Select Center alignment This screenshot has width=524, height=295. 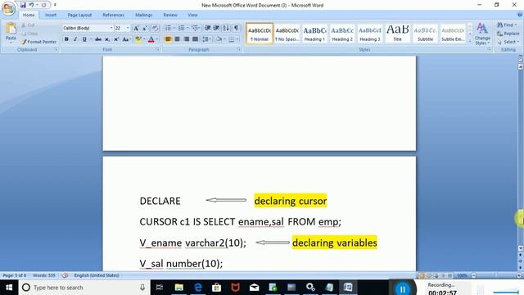(x=177, y=39)
